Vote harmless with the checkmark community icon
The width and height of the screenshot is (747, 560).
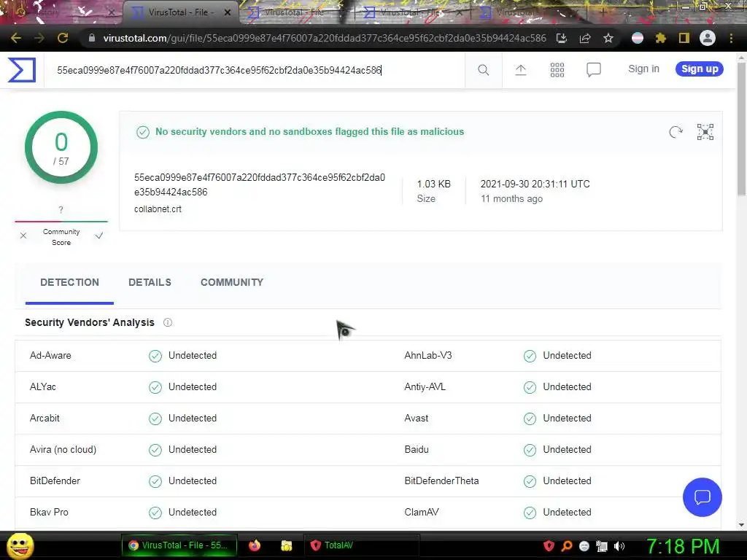coord(99,236)
